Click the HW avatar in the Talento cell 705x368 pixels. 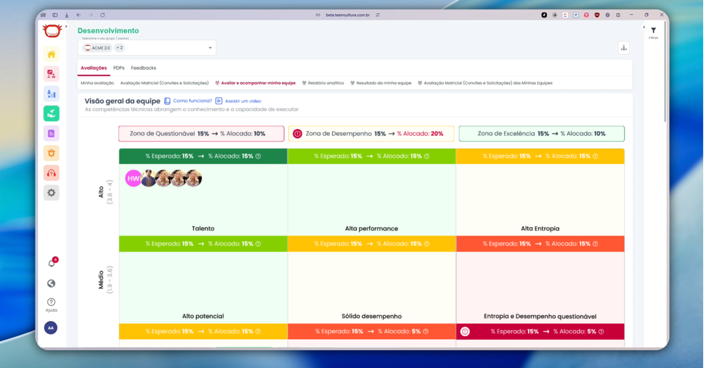point(133,178)
